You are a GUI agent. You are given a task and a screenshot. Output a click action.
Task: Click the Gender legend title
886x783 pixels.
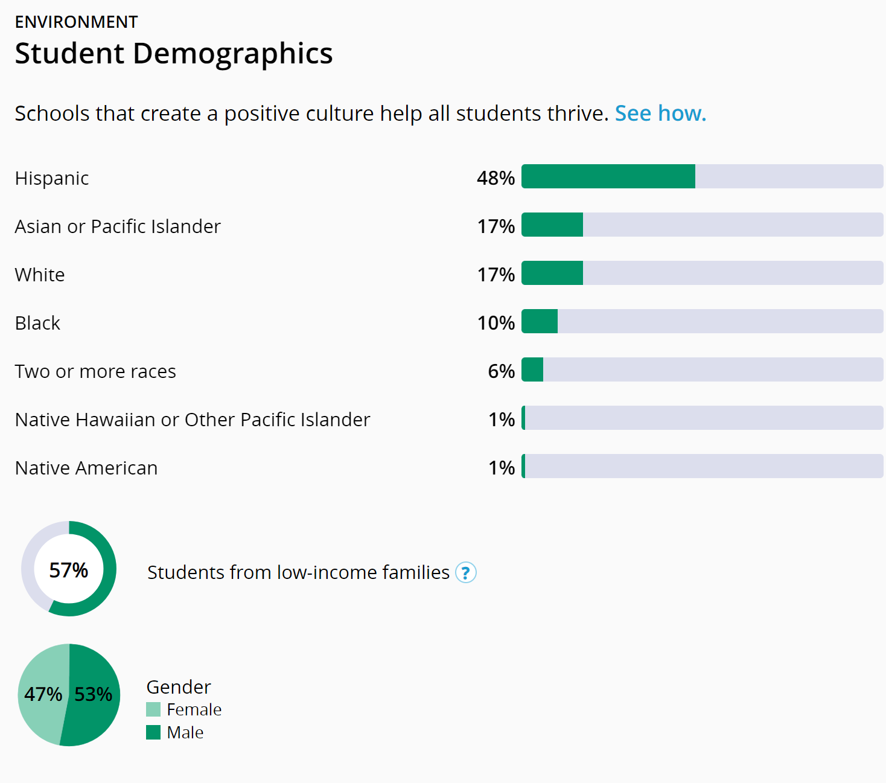(179, 687)
